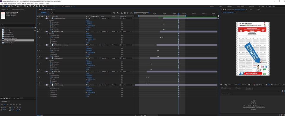285x116 pixels.
Task: Toggle the Draft 3D timeline button
Action: click(x=118, y=13)
